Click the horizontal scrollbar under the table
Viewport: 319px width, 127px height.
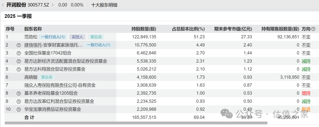136,123
